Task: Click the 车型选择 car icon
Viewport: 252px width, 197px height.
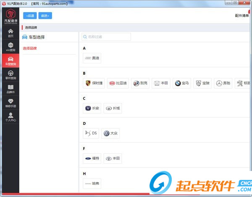Action: pyautogui.click(x=25, y=37)
